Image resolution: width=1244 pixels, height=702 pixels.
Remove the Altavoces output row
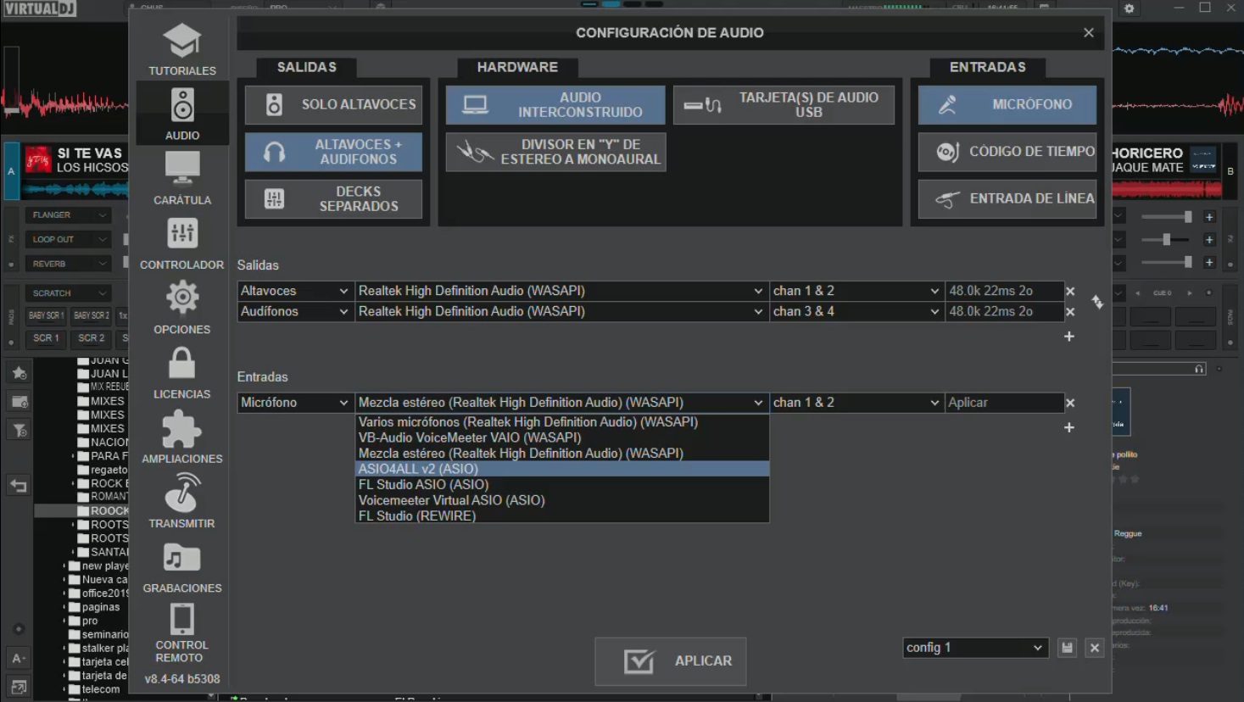[1070, 291]
